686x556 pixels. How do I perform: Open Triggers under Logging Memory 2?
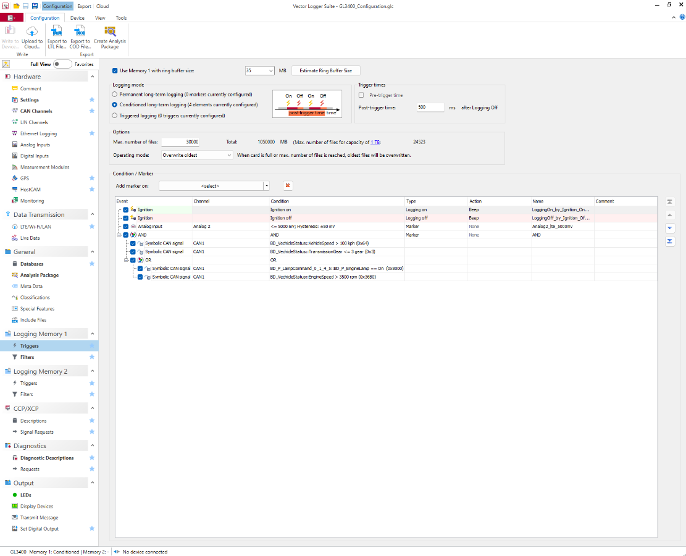click(x=29, y=383)
